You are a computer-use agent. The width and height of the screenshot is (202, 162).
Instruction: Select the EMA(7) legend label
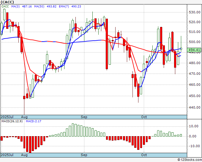64,7
